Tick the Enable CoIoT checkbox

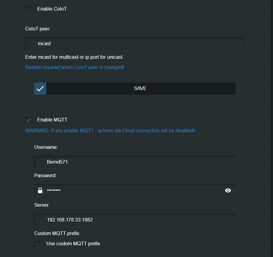[x=28, y=9]
